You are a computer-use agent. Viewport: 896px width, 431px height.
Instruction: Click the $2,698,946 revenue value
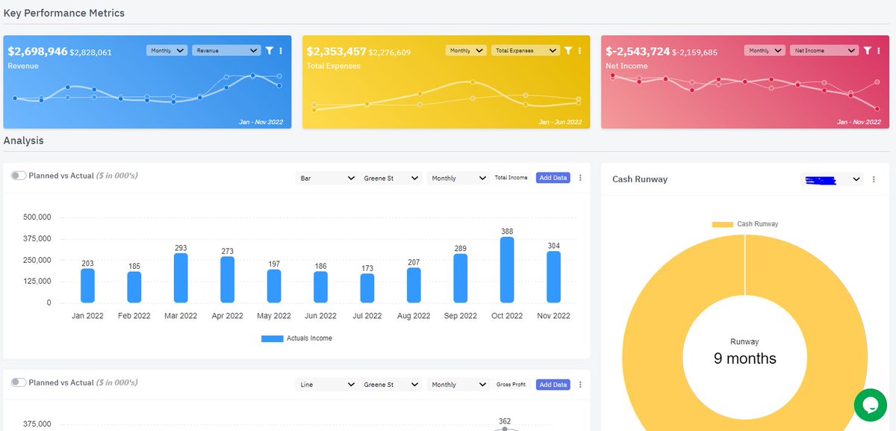[x=37, y=52]
